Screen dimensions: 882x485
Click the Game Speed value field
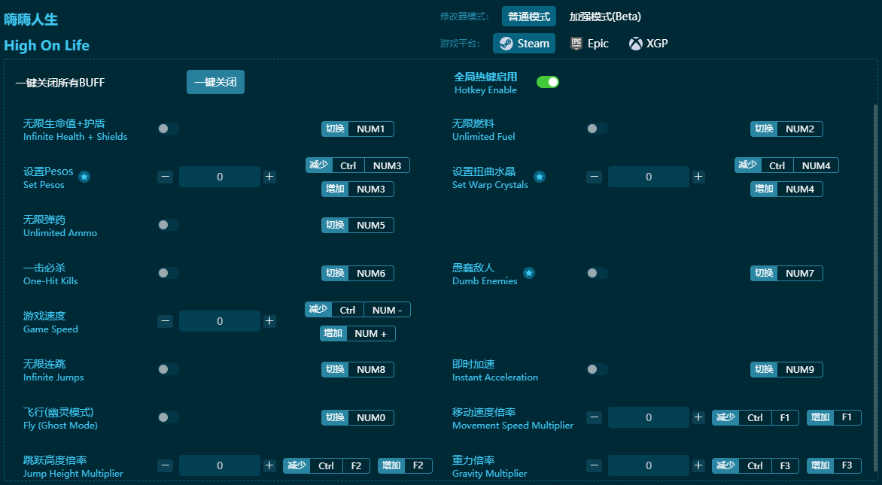point(220,322)
